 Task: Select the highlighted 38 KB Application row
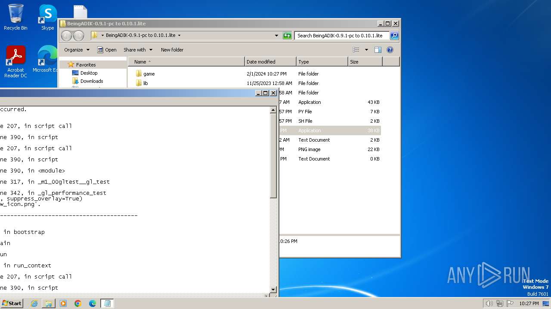(x=330, y=130)
